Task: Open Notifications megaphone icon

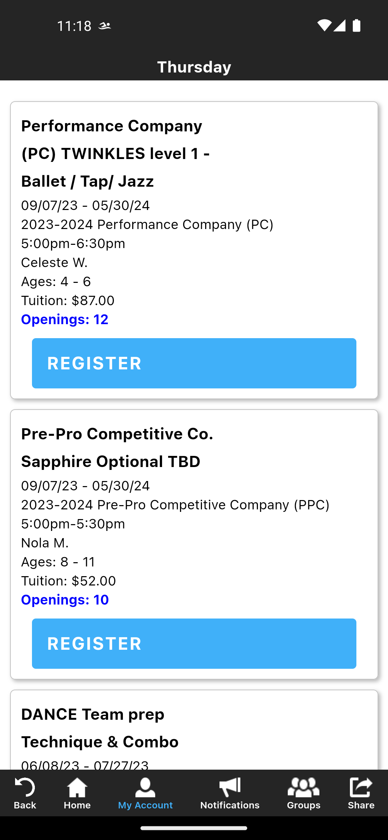Action: [x=230, y=787]
